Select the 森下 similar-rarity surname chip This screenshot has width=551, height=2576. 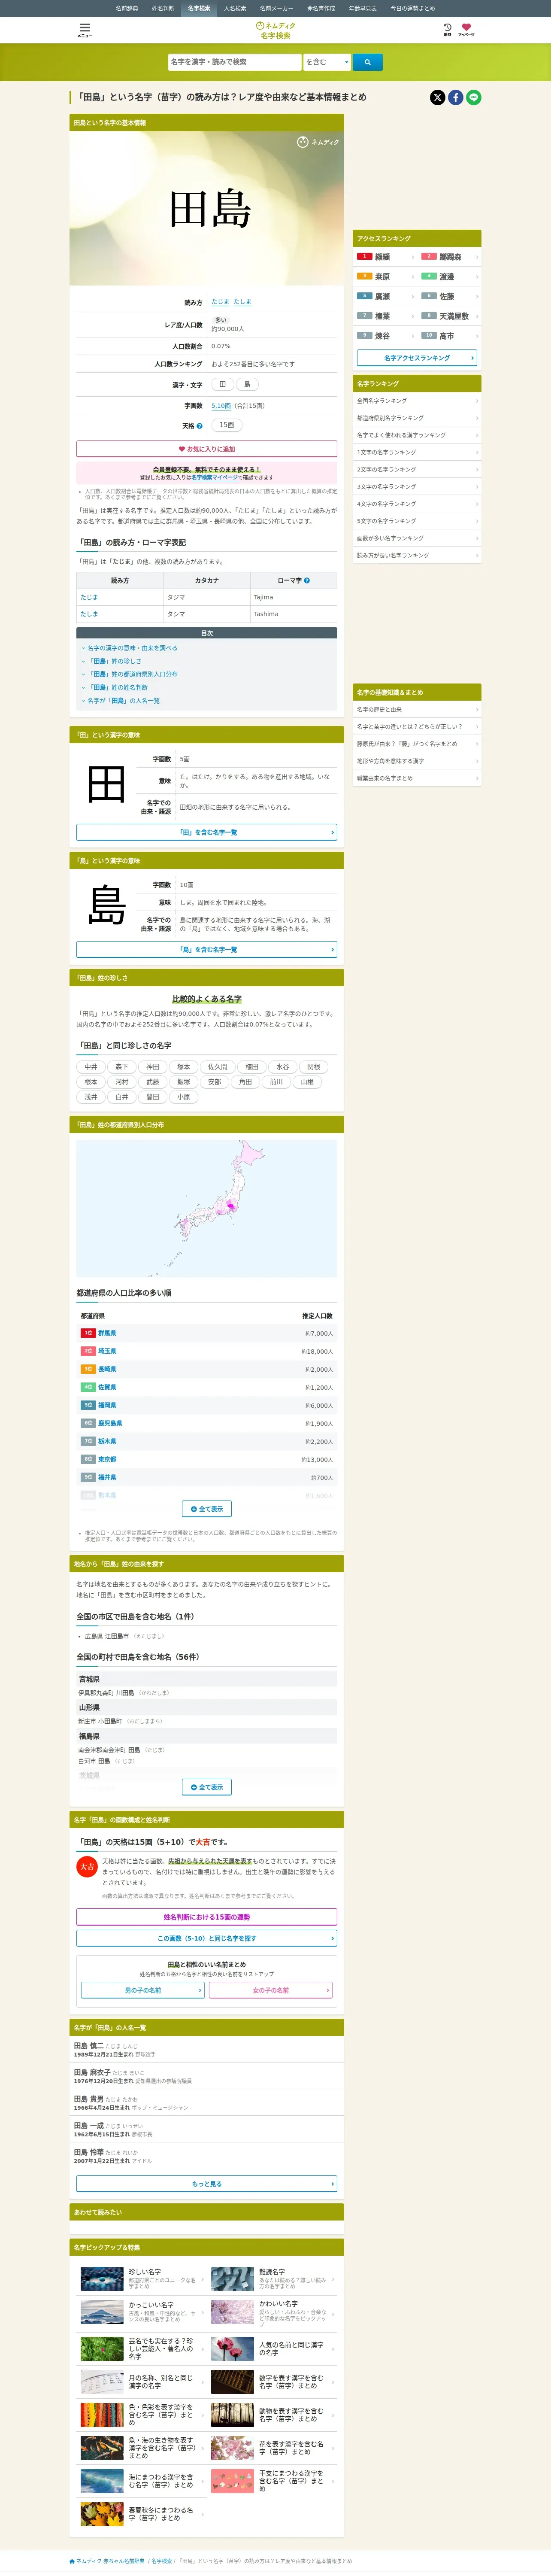[122, 1067]
